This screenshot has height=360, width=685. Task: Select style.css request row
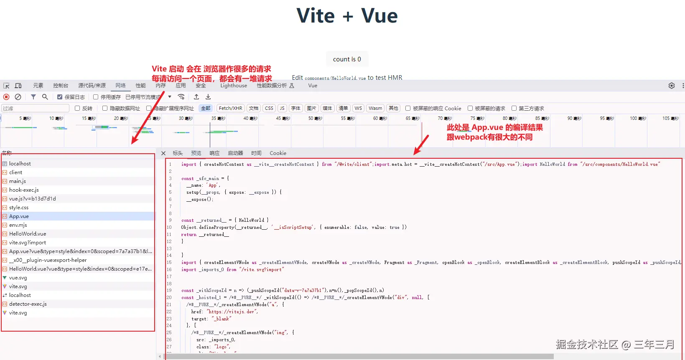(77, 208)
